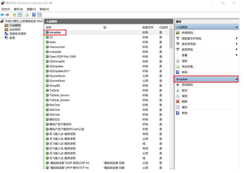The height and width of the screenshot is (173, 244).
Task: Open submenu arrow of 查看
Action: tap(237, 55)
